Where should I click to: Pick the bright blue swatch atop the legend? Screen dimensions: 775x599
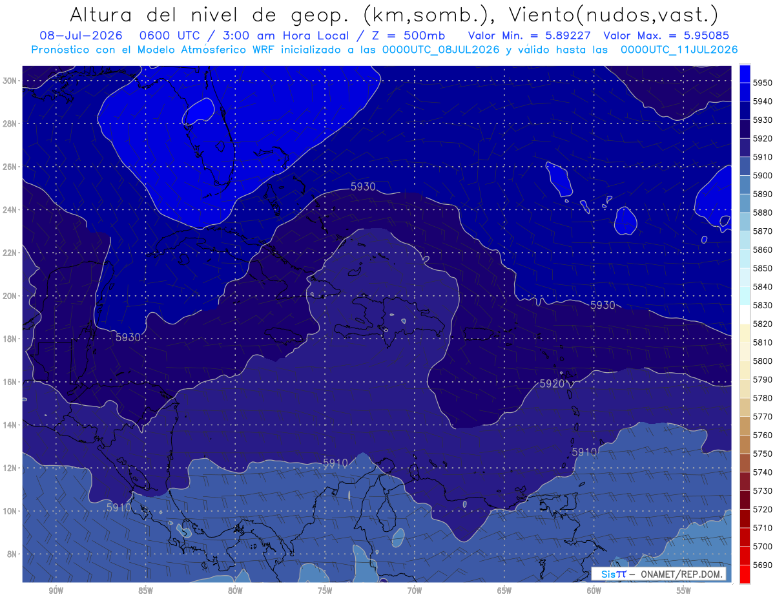point(745,74)
